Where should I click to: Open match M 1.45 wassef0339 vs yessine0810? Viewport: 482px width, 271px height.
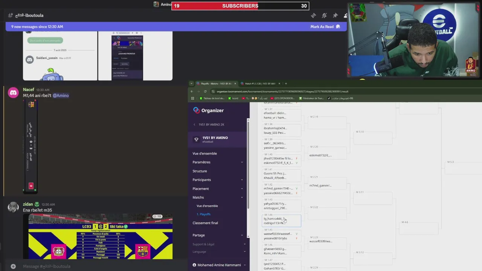pos(281,236)
